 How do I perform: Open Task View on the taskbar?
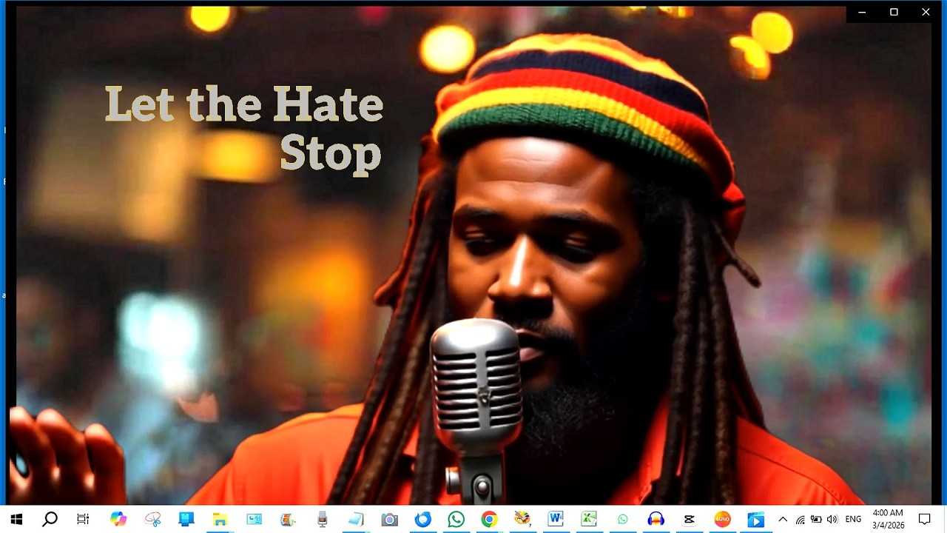(83, 519)
